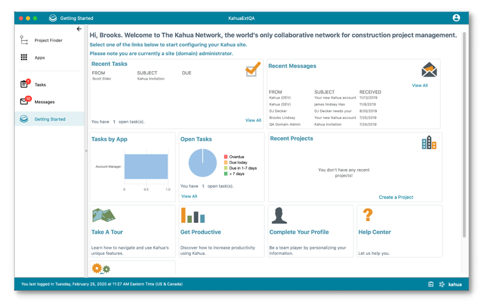The image size is (483, 302).
Task: View All recent messages
Action: point(420,85)
